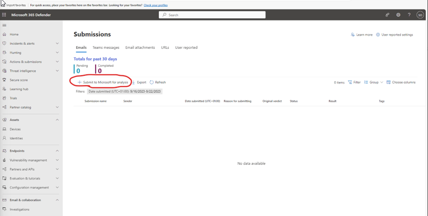
Task: Click the Defender search box
Action: (x=212, y=15)
